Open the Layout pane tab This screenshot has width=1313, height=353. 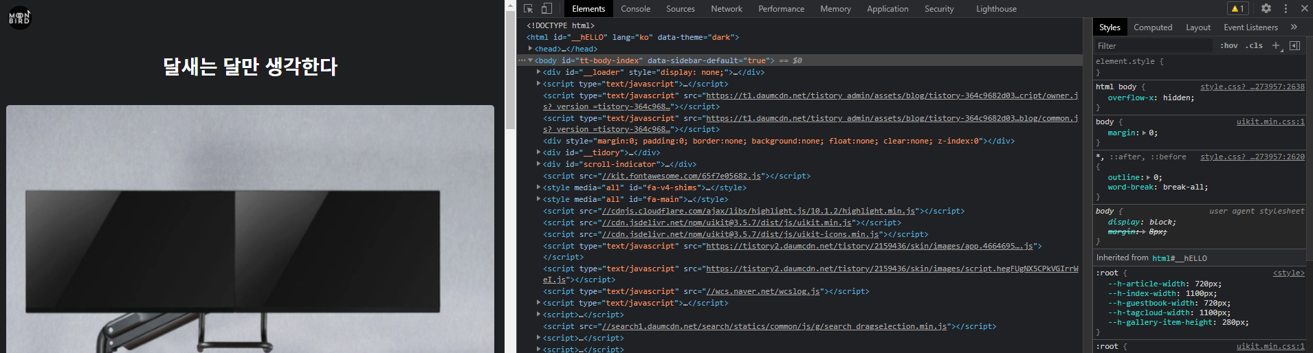click(x=1198, y=27)
